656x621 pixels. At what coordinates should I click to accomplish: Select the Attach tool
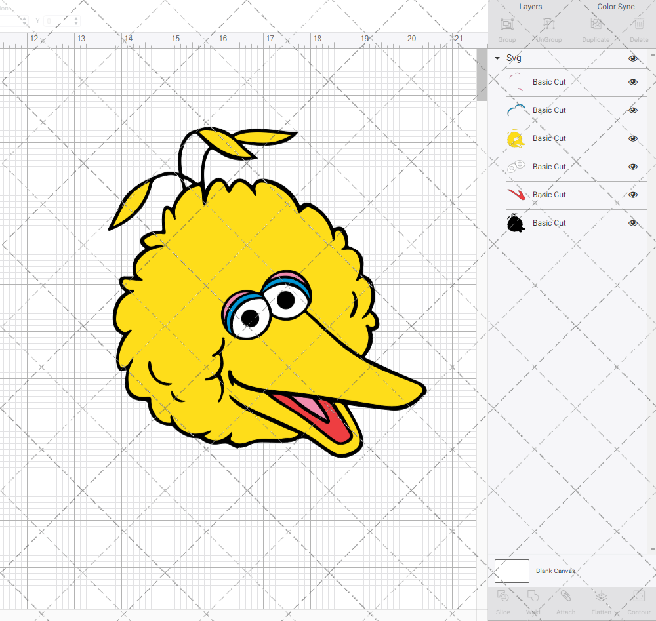click(565, 596)
